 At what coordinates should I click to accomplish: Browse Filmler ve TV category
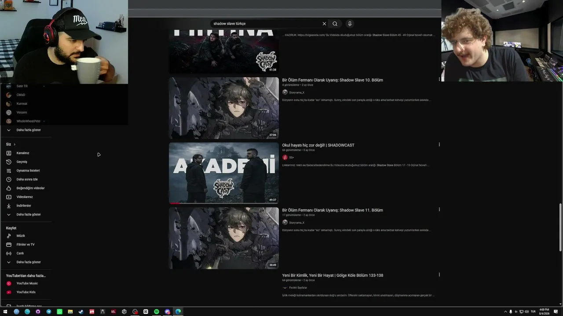pyautogui.click(x=26, y=244)
